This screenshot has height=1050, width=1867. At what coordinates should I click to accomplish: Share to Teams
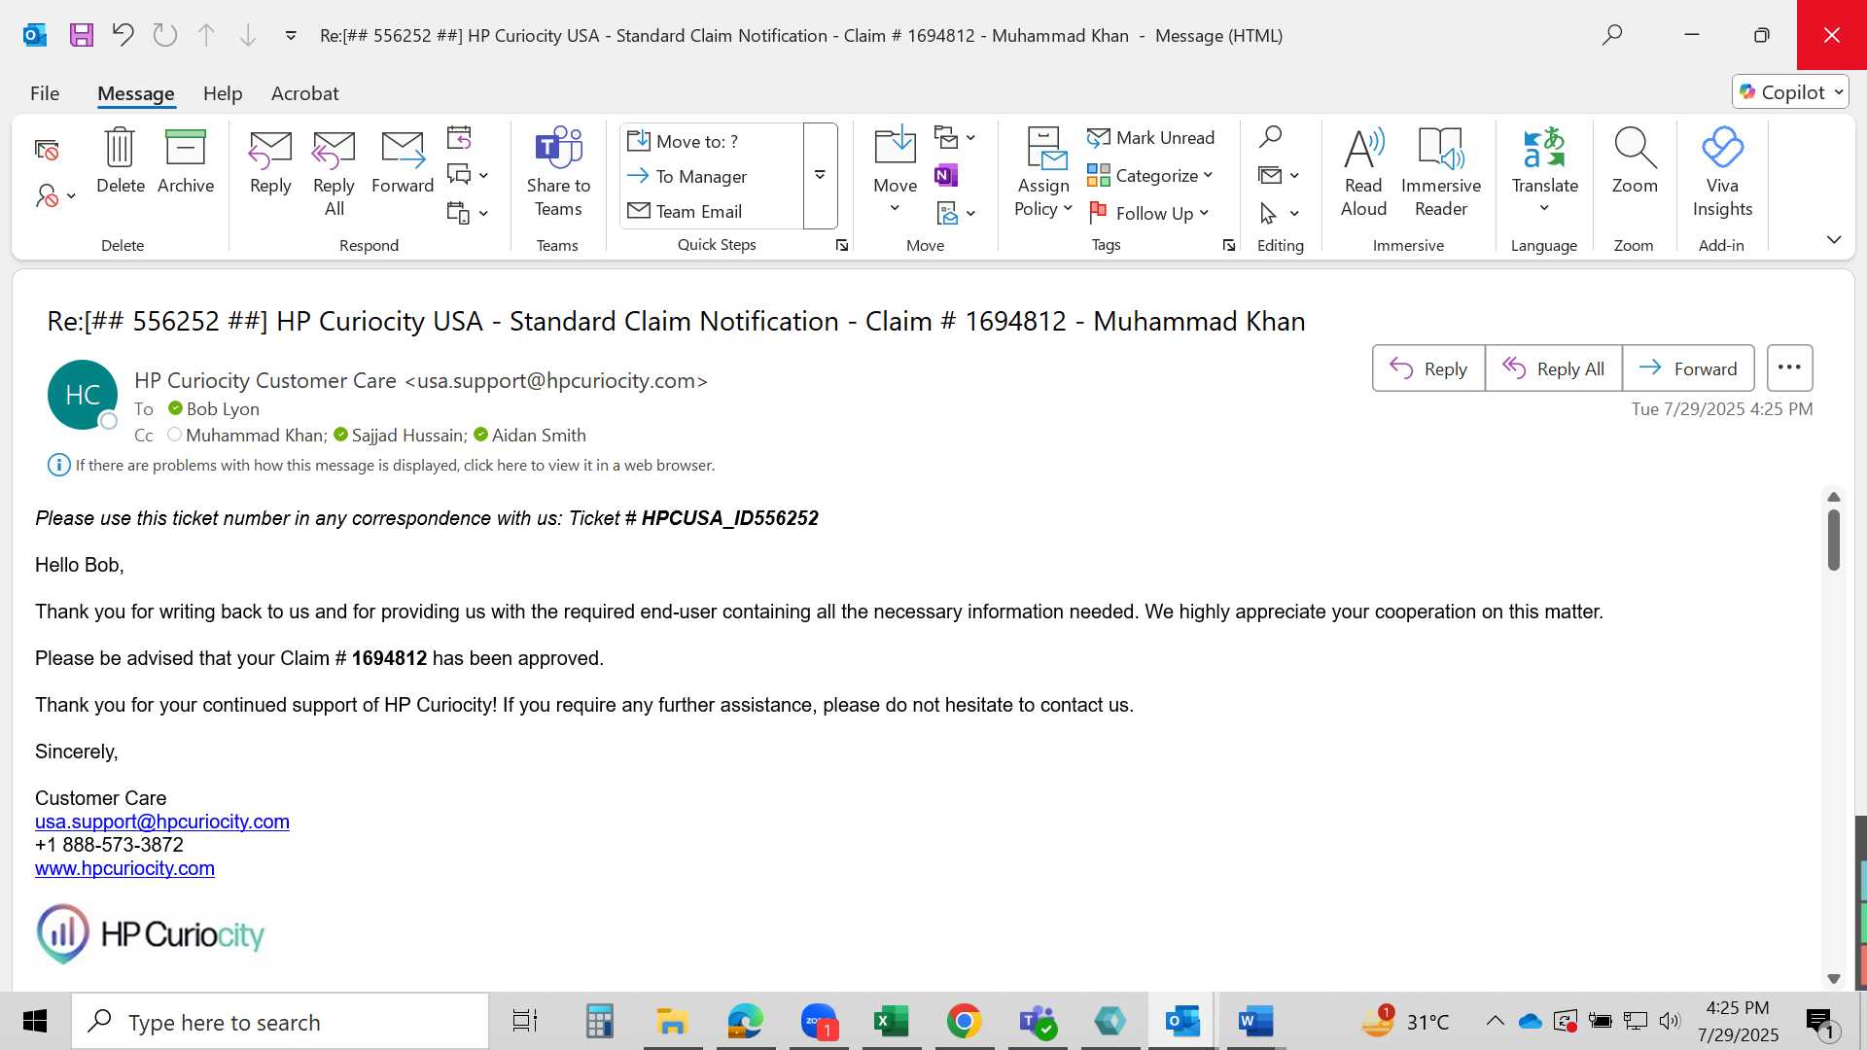click(558, 173)
